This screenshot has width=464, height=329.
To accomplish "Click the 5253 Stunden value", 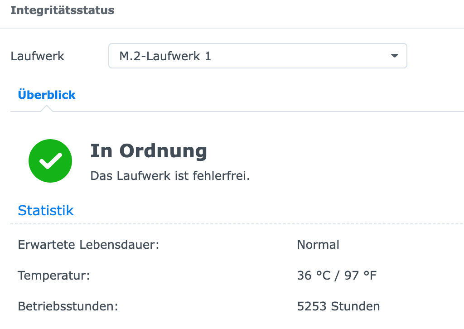I will (338, 306).
